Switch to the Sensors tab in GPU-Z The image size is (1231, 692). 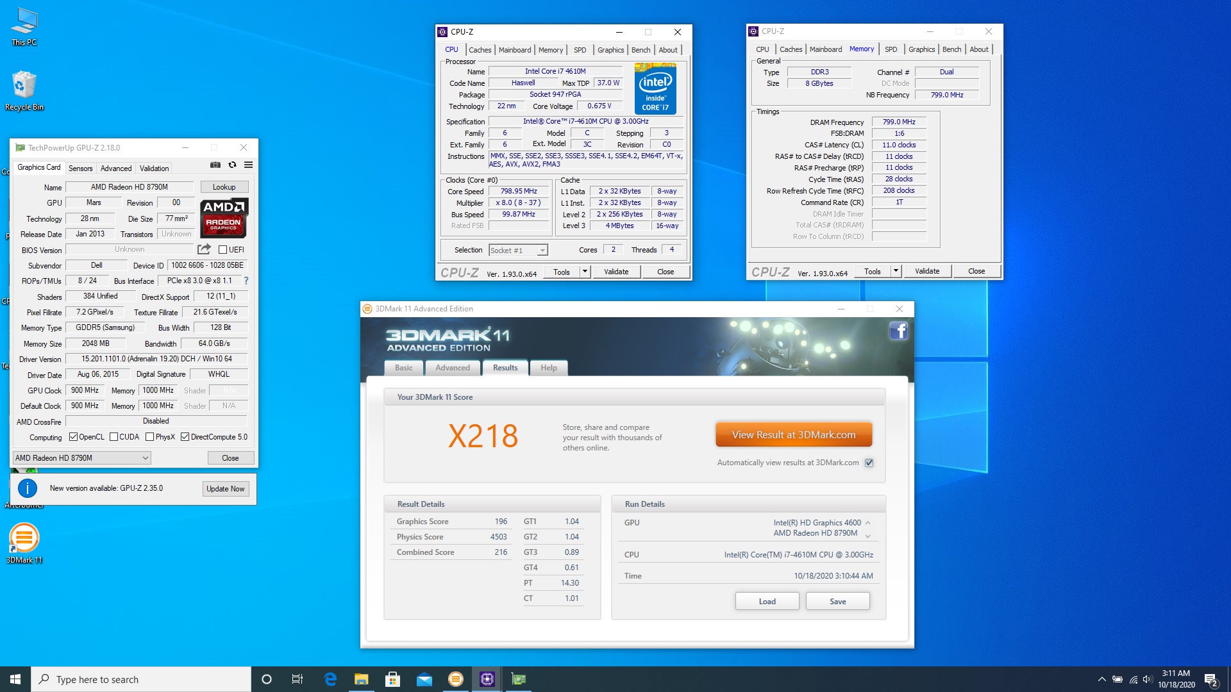click(81, 168)
